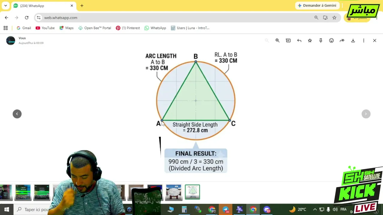This screenshot has height=215, width=383.
Task: Switch to the active Chrome taskbar window
Action: pyautogui.click(x=253, y=210)
